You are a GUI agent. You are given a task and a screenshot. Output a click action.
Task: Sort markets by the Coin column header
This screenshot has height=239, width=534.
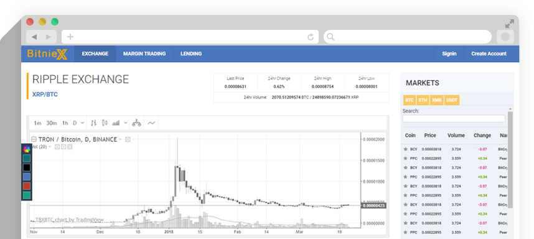point(410,136)
